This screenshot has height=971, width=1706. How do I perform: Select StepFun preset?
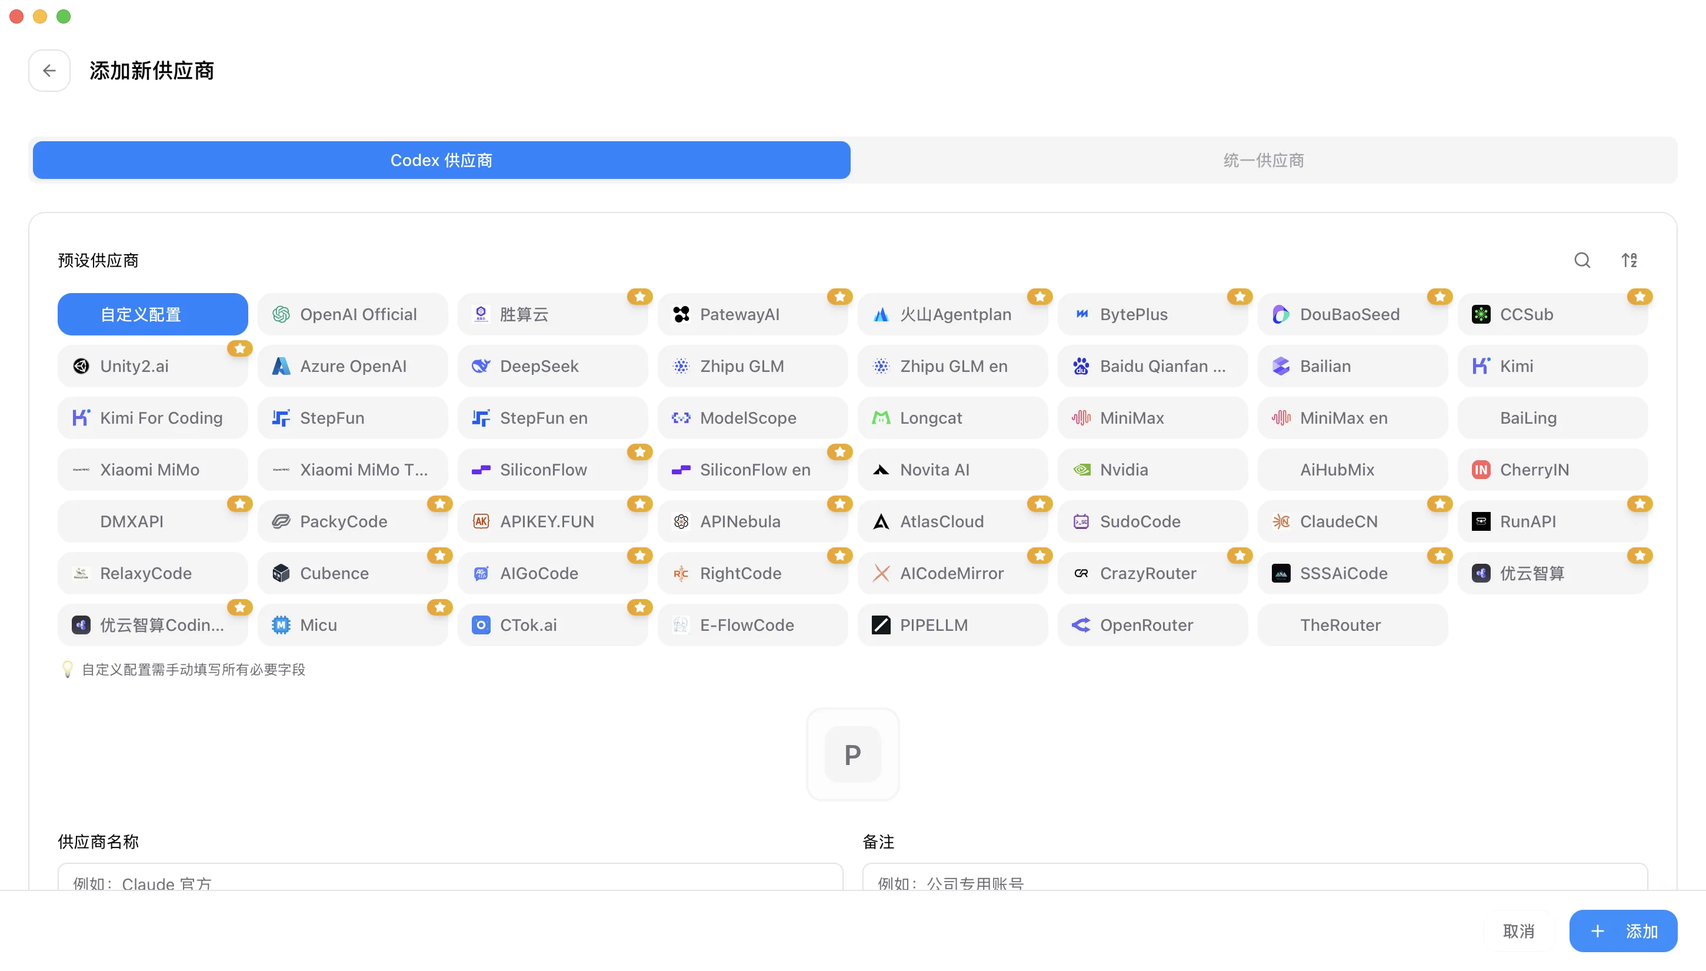coord(352,418)
